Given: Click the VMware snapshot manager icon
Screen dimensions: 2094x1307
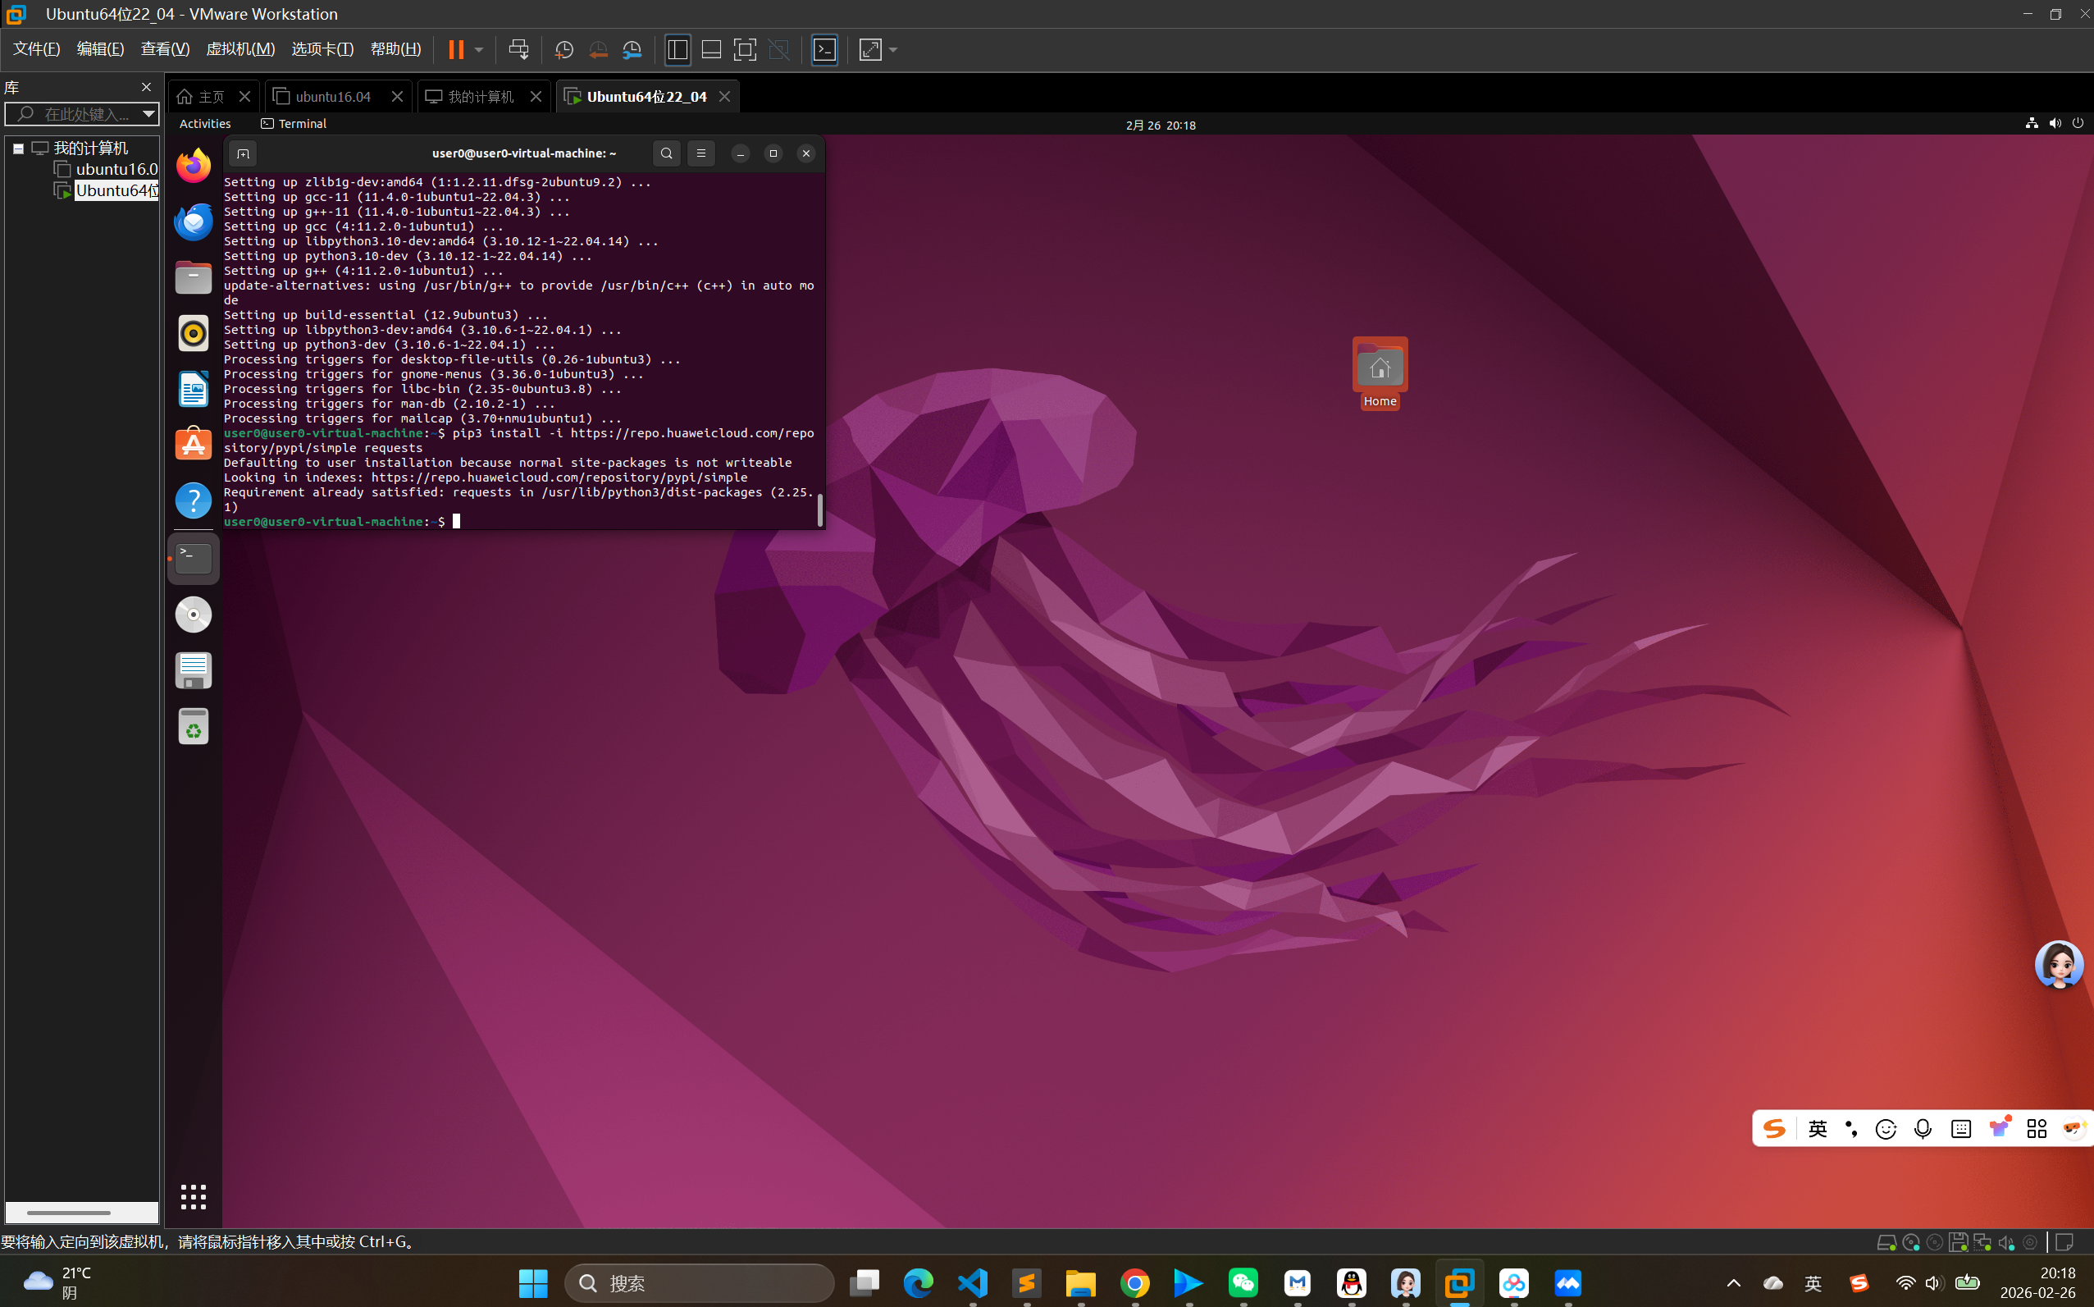Looking at the screenshot, I should (632, 50).
